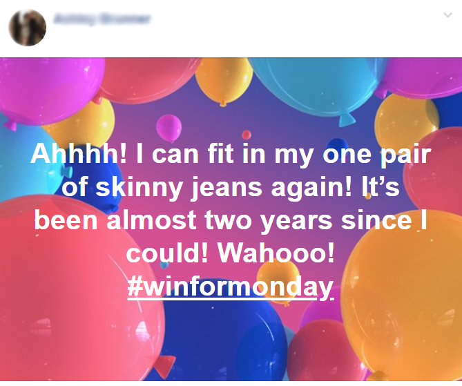Image resolution: width=462 pixels, height=386 pixels.
Task: Click the red balloon at bottom right center
Action: click(x=323, y=351)
